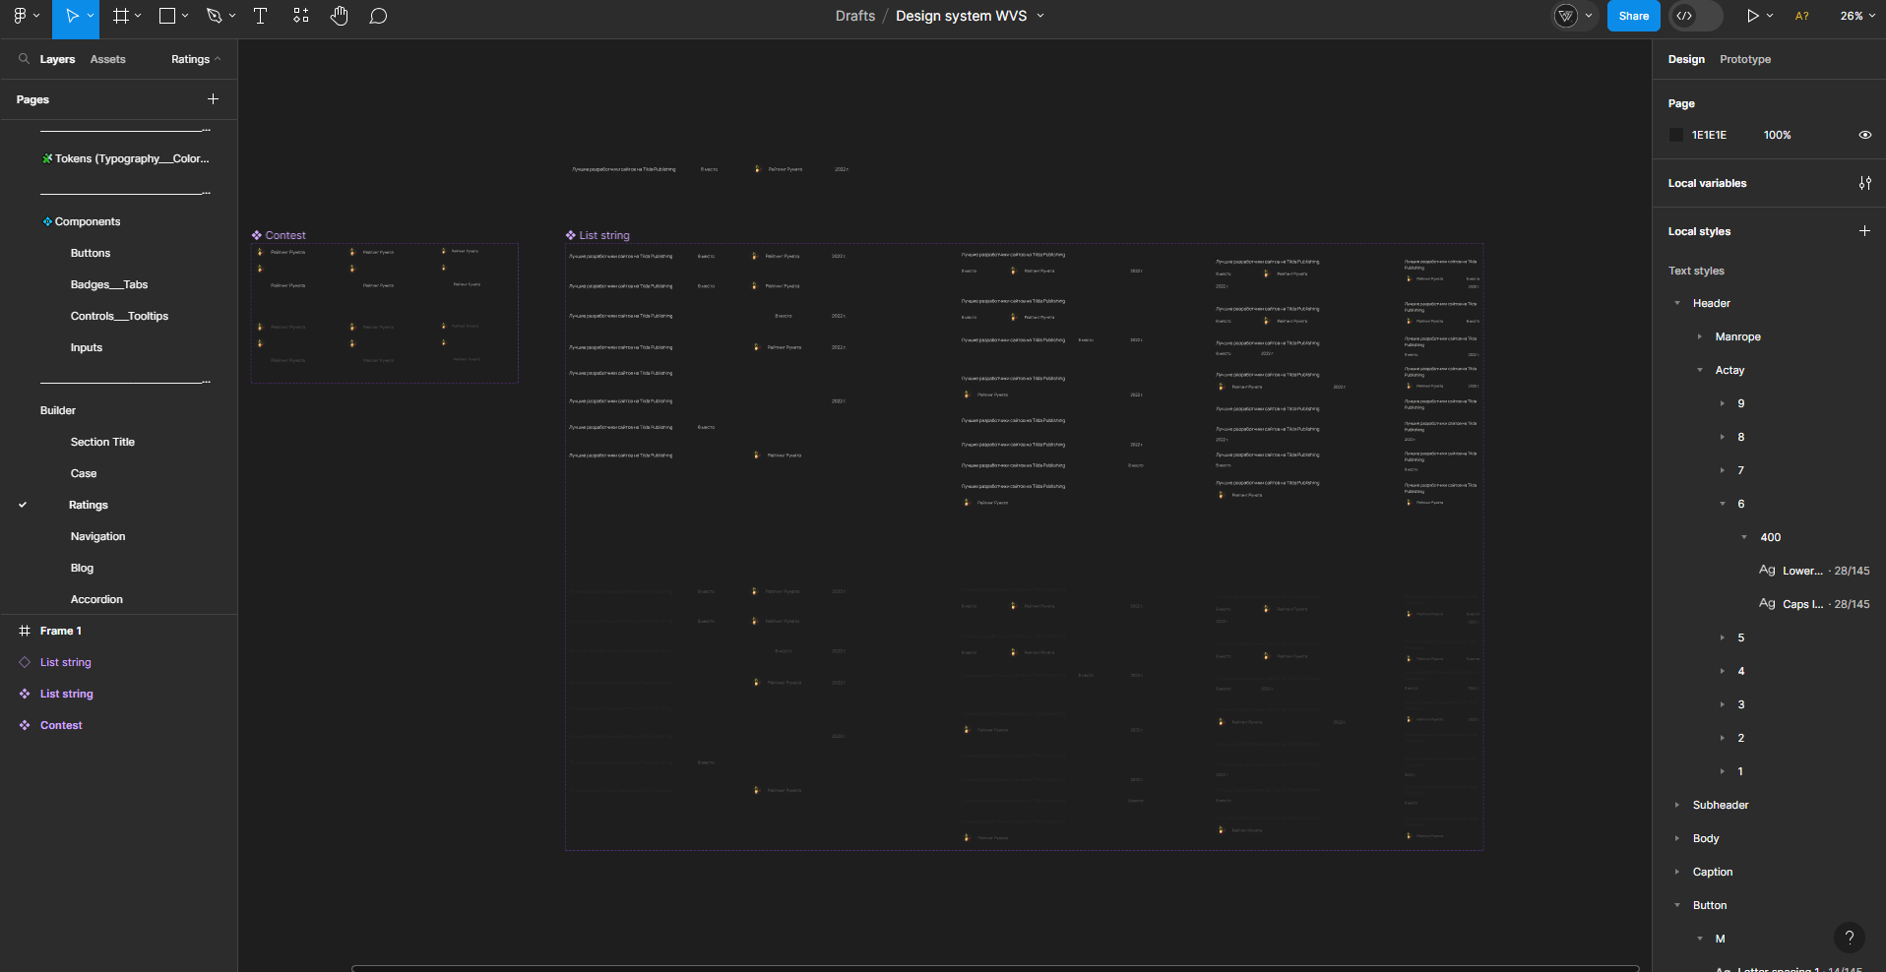Screen dimensions: 1886x972
Task: Add a new local style
Action: (1864, 231)
